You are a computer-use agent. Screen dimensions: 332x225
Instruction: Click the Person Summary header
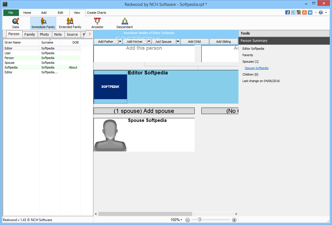click(x=284, y=41)
